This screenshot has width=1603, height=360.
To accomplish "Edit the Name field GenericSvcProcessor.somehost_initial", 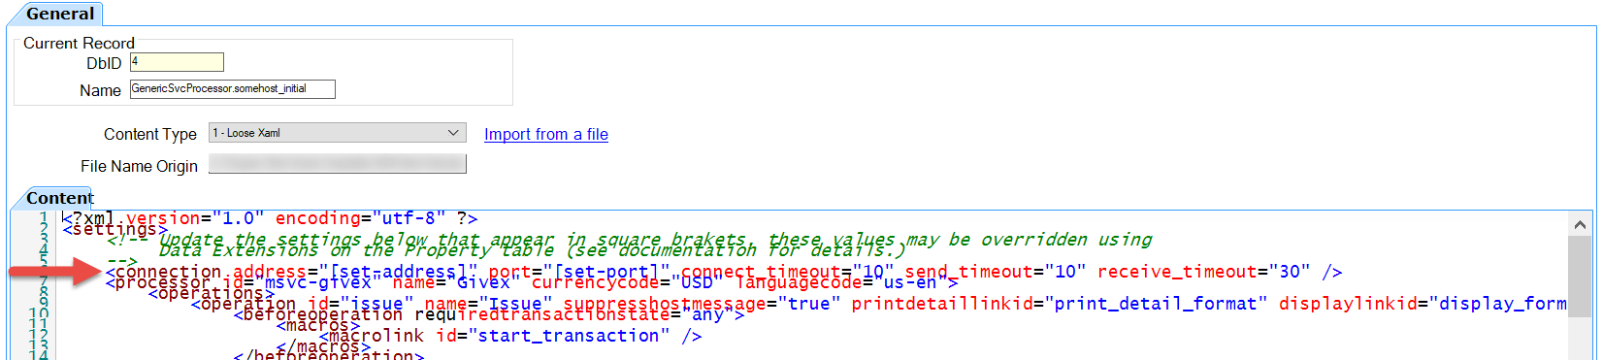I will (x=233, y=89).
